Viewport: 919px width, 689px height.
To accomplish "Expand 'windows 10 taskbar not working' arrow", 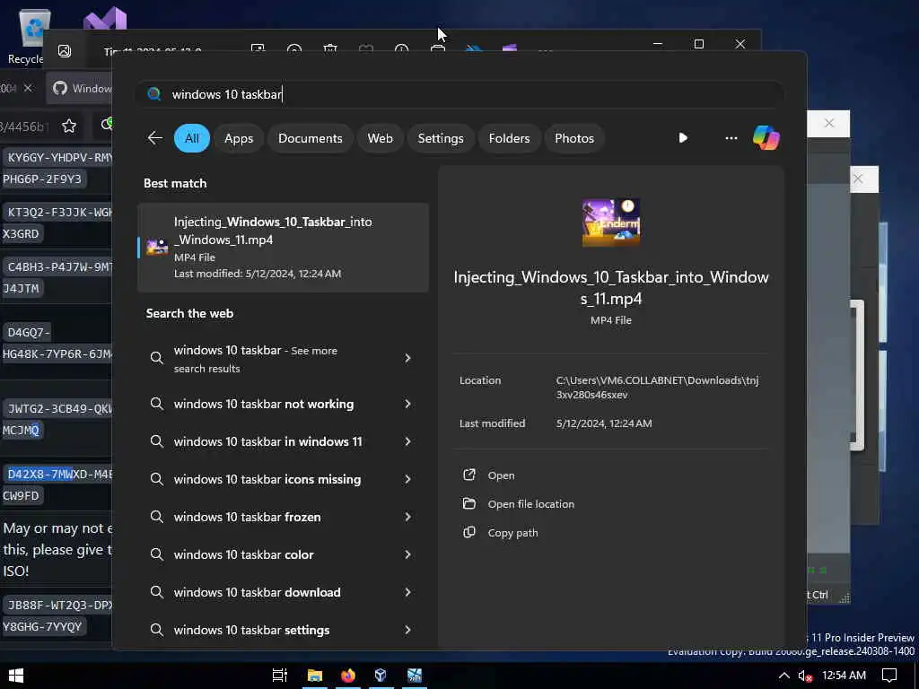I will click(x=408, y=404).
